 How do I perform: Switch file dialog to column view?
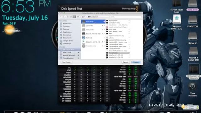point(74,17)
